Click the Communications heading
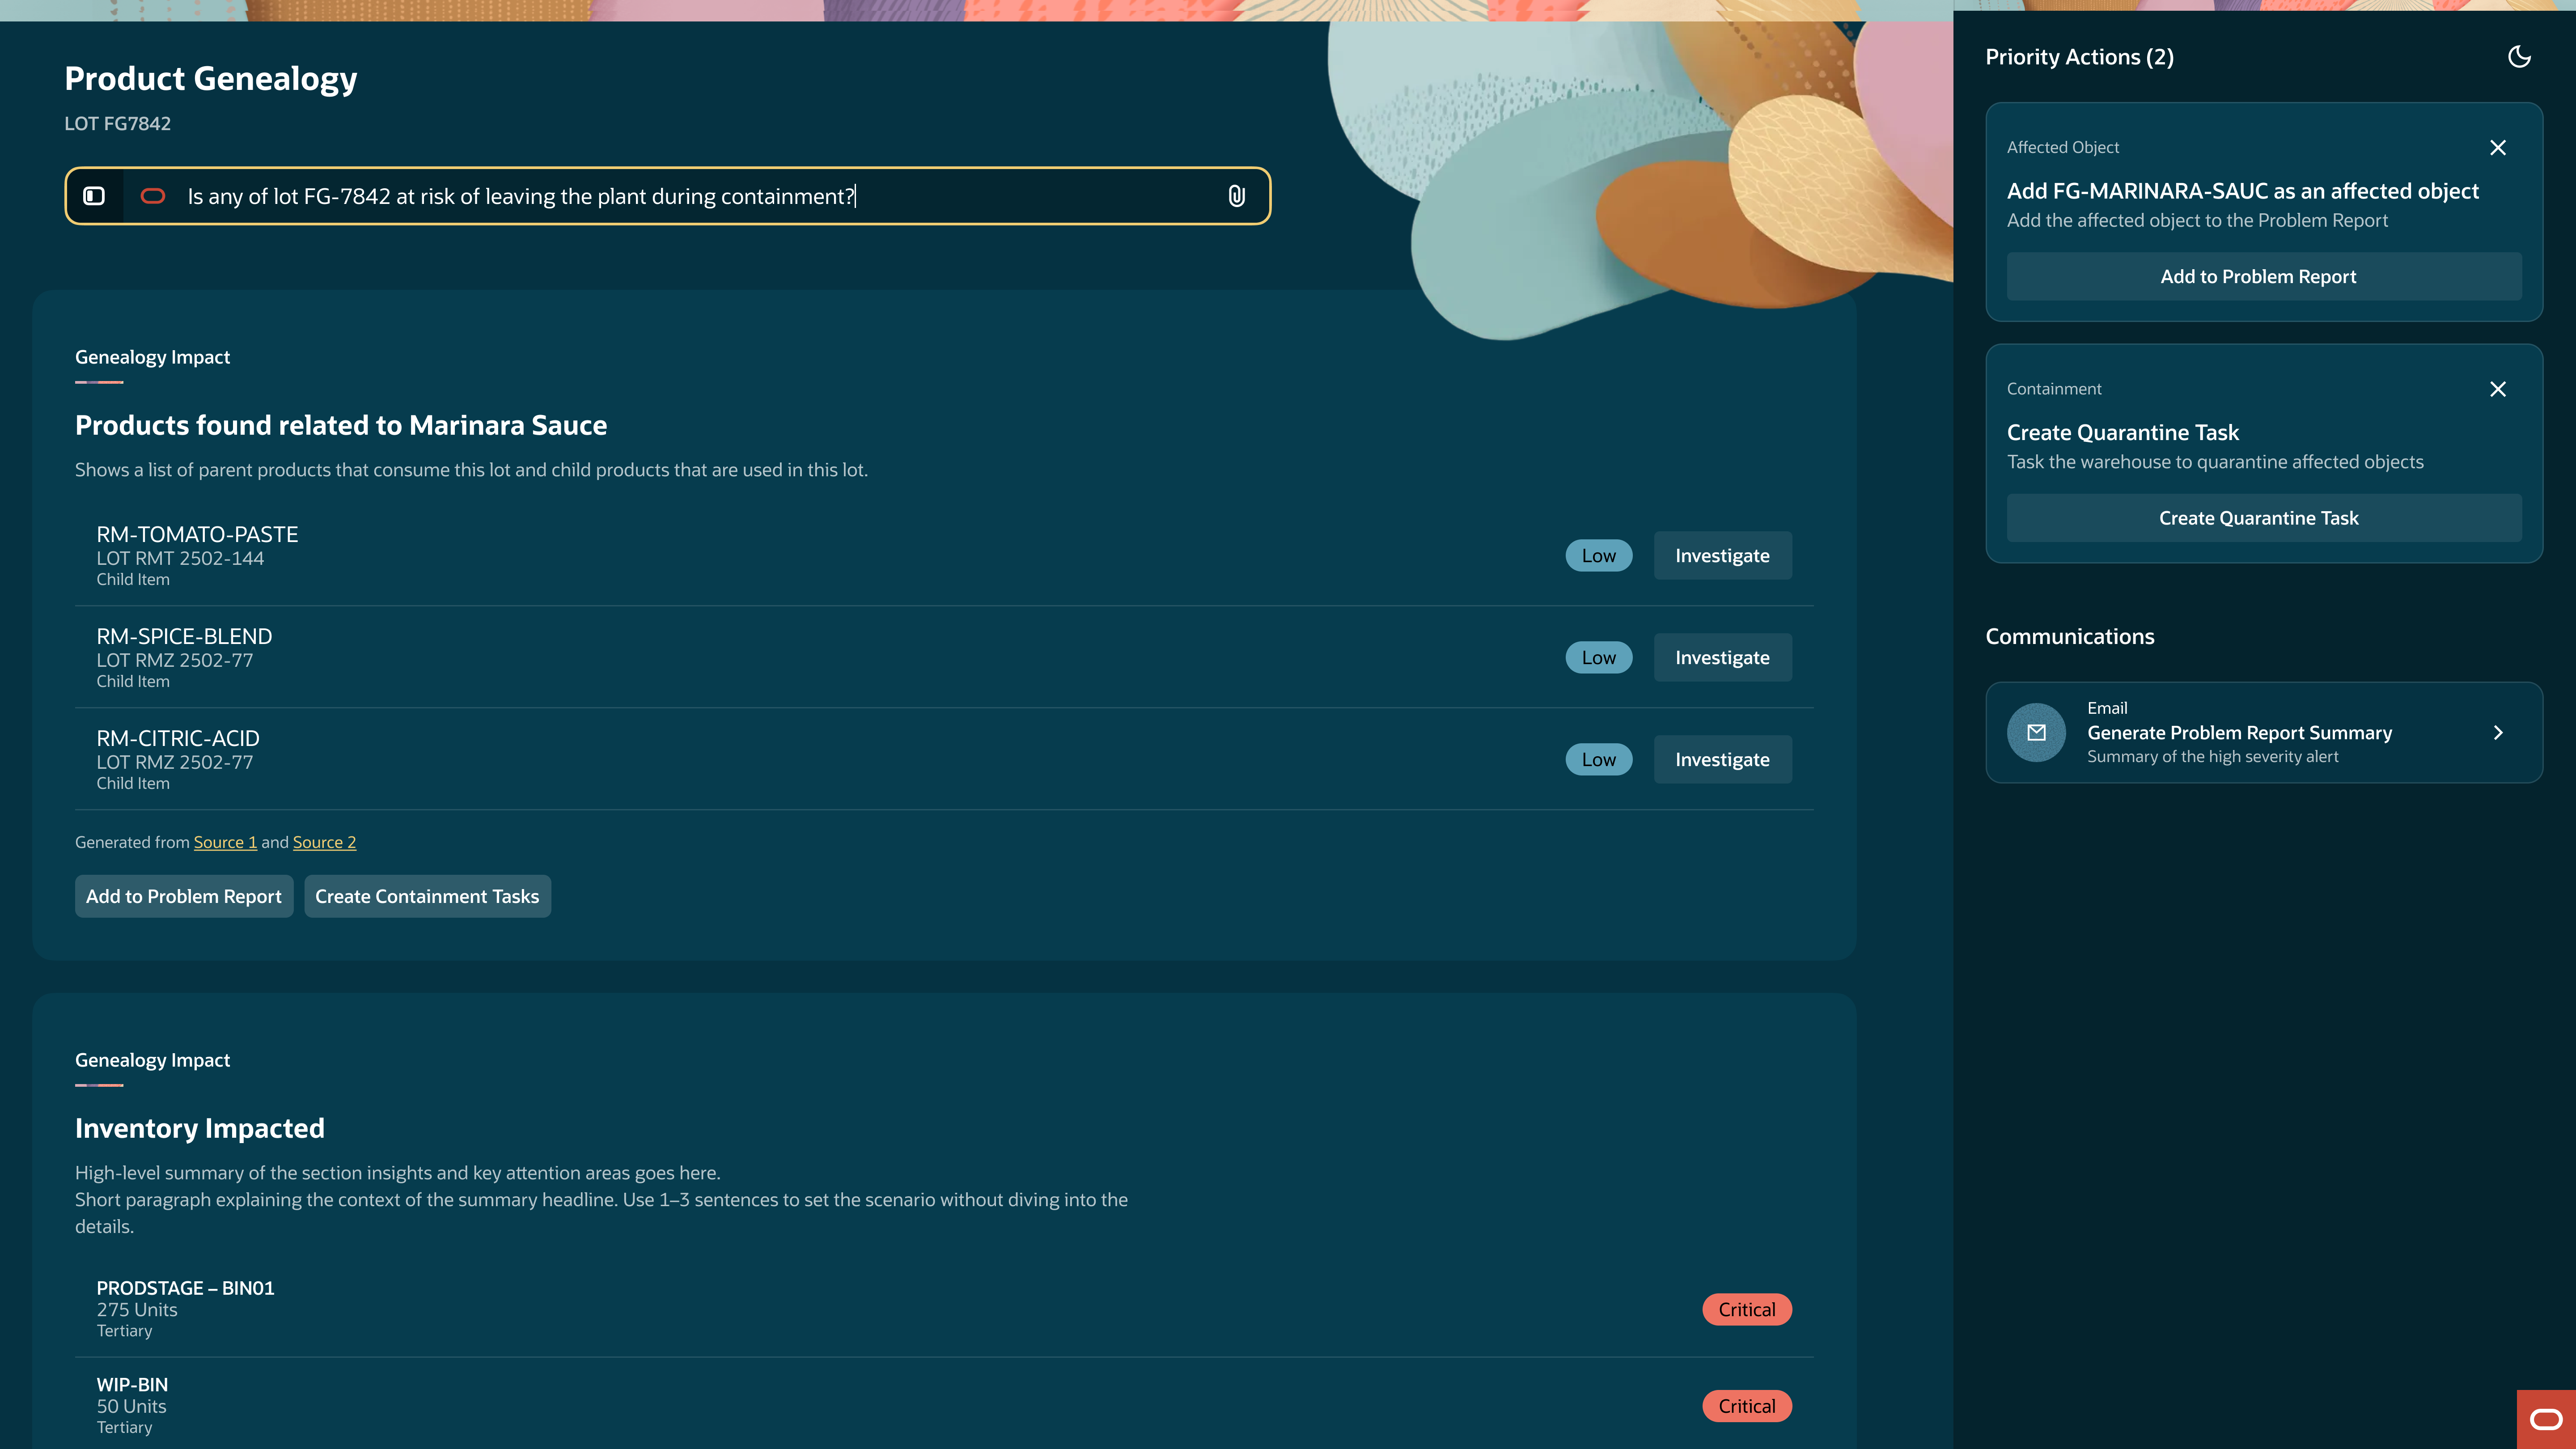The image size is (2576, 1449). [2070, 637]
